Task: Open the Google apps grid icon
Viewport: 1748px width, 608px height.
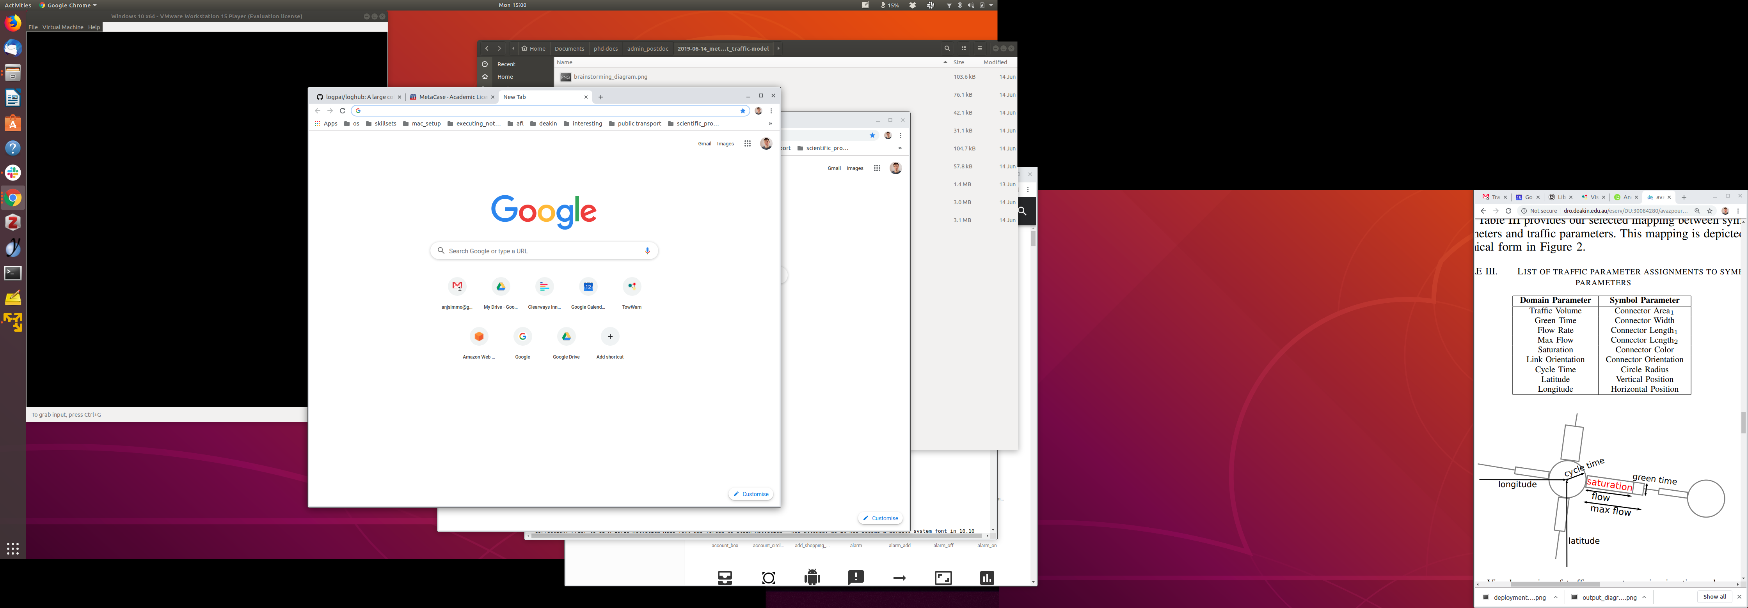Action: pyautogui.click(x=747, y=144)
